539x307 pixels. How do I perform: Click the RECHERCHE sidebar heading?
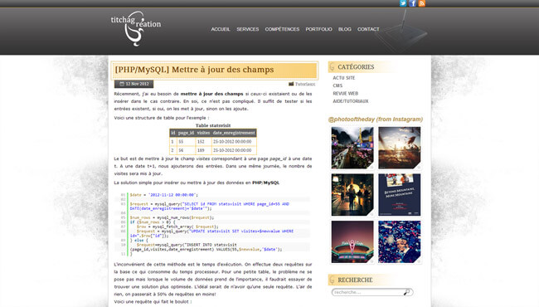(355, 280)
